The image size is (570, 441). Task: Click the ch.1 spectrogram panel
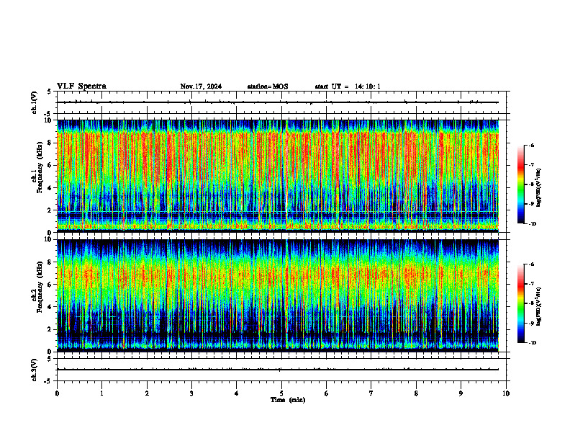pyautogui.click(x=278, y=176)
